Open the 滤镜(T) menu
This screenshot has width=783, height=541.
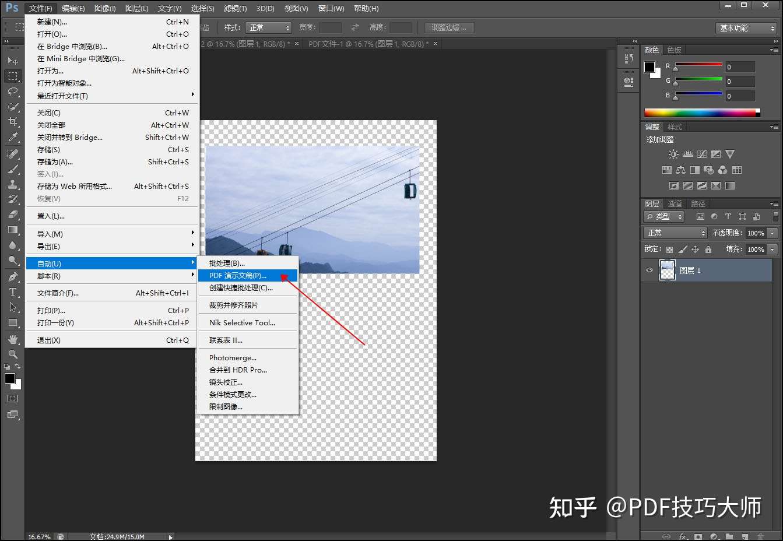(x=236, y=8)
